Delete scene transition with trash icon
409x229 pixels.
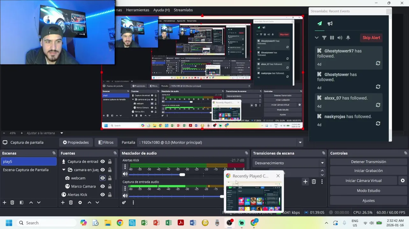(x=314, y=182)
